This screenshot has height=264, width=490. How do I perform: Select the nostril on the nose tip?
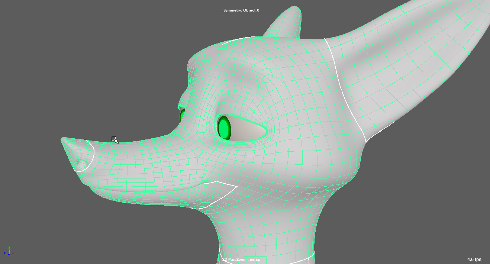click(x=78, y=162)
